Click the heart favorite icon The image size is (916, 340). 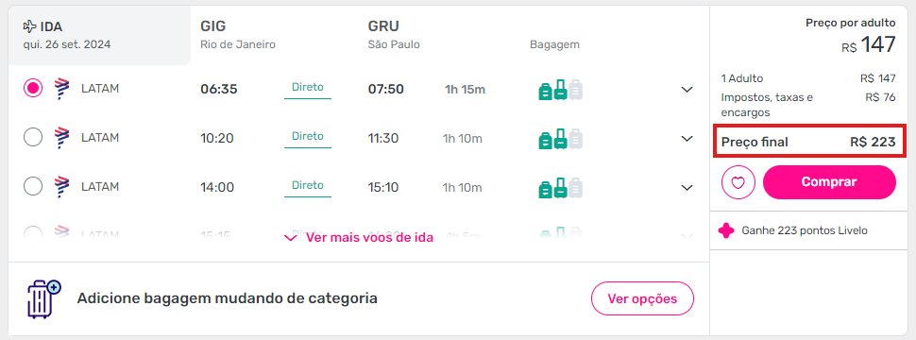(x=738, y=182)
